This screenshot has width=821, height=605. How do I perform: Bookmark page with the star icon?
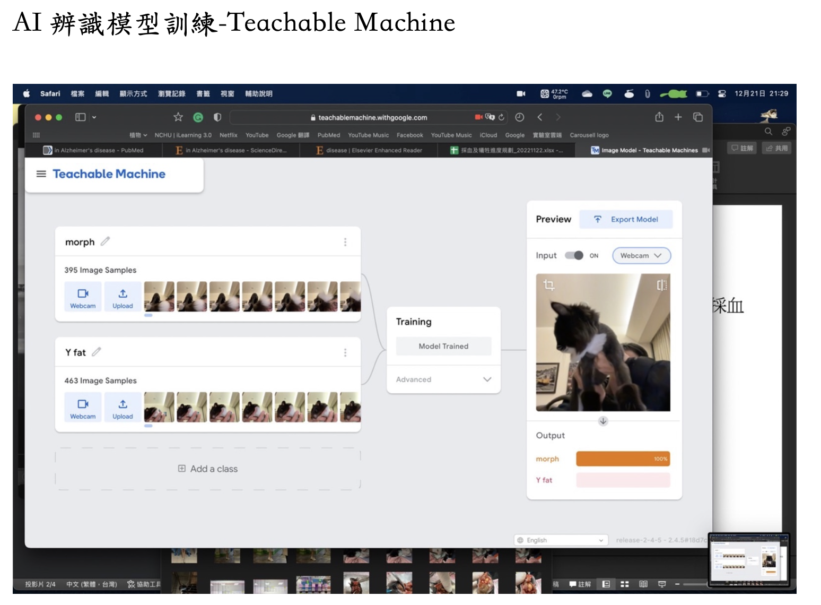click(178, 117)
